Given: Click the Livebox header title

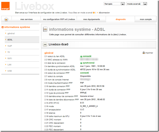Looking at the screenshot, I should point(35,6).
